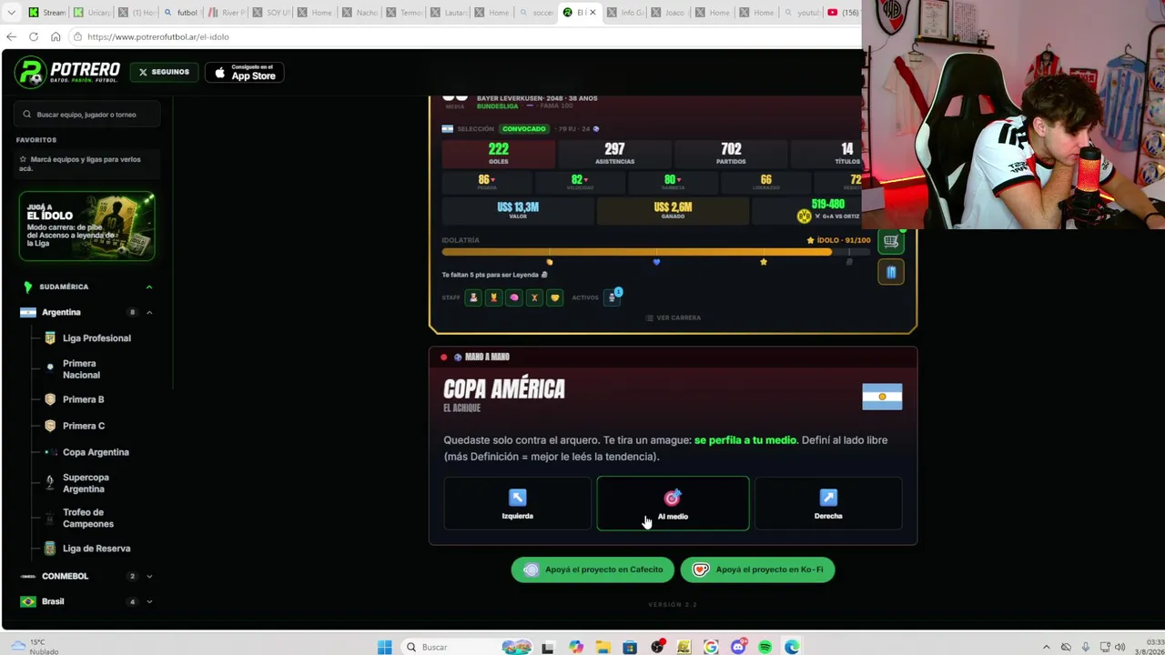This screenshot has width=1165, height=655.
Task: Expand the CONMEBOL section
Action: coord(149,576)
